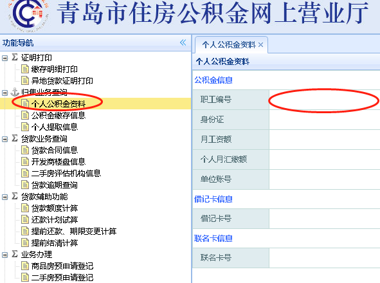Screen dimensions: 380x283
Task: Click the sigma icon next to 贷款业务查询
Action: point(15,138)
